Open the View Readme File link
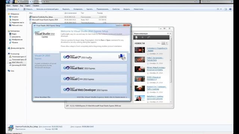Viewport: 239px width, 134px height. (x=42, y=97)
